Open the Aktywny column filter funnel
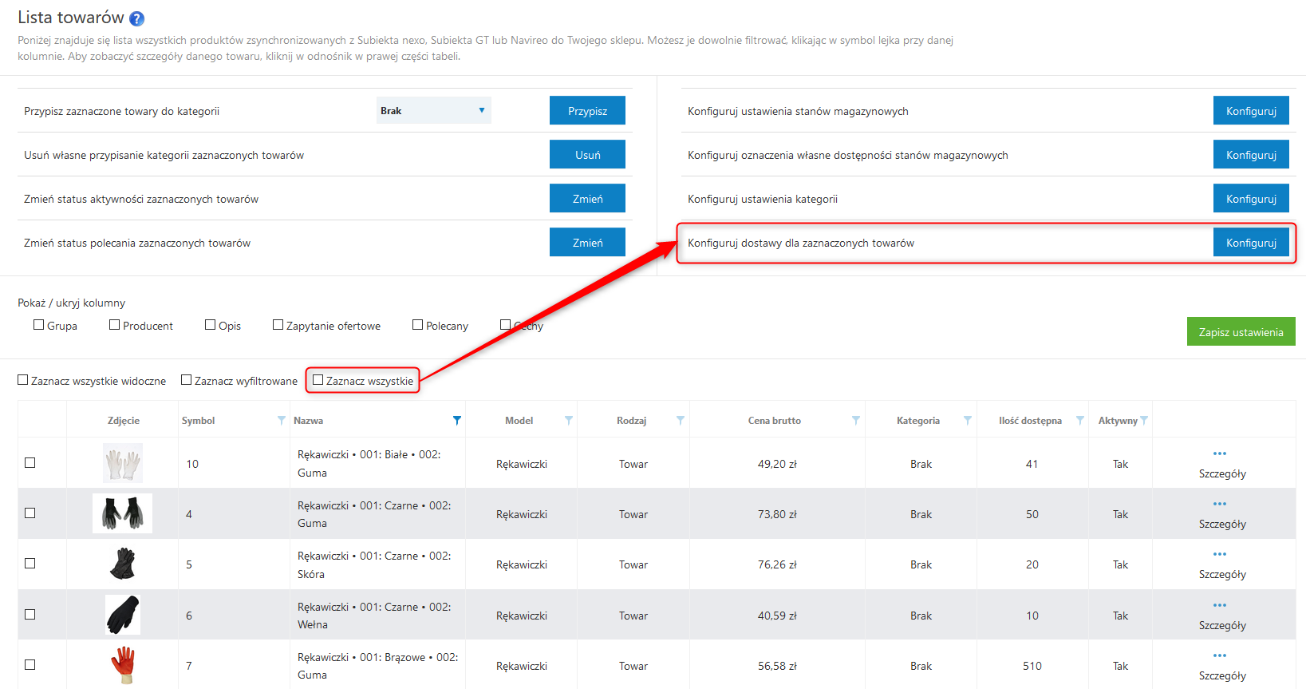 click(x=1144, y=421)
